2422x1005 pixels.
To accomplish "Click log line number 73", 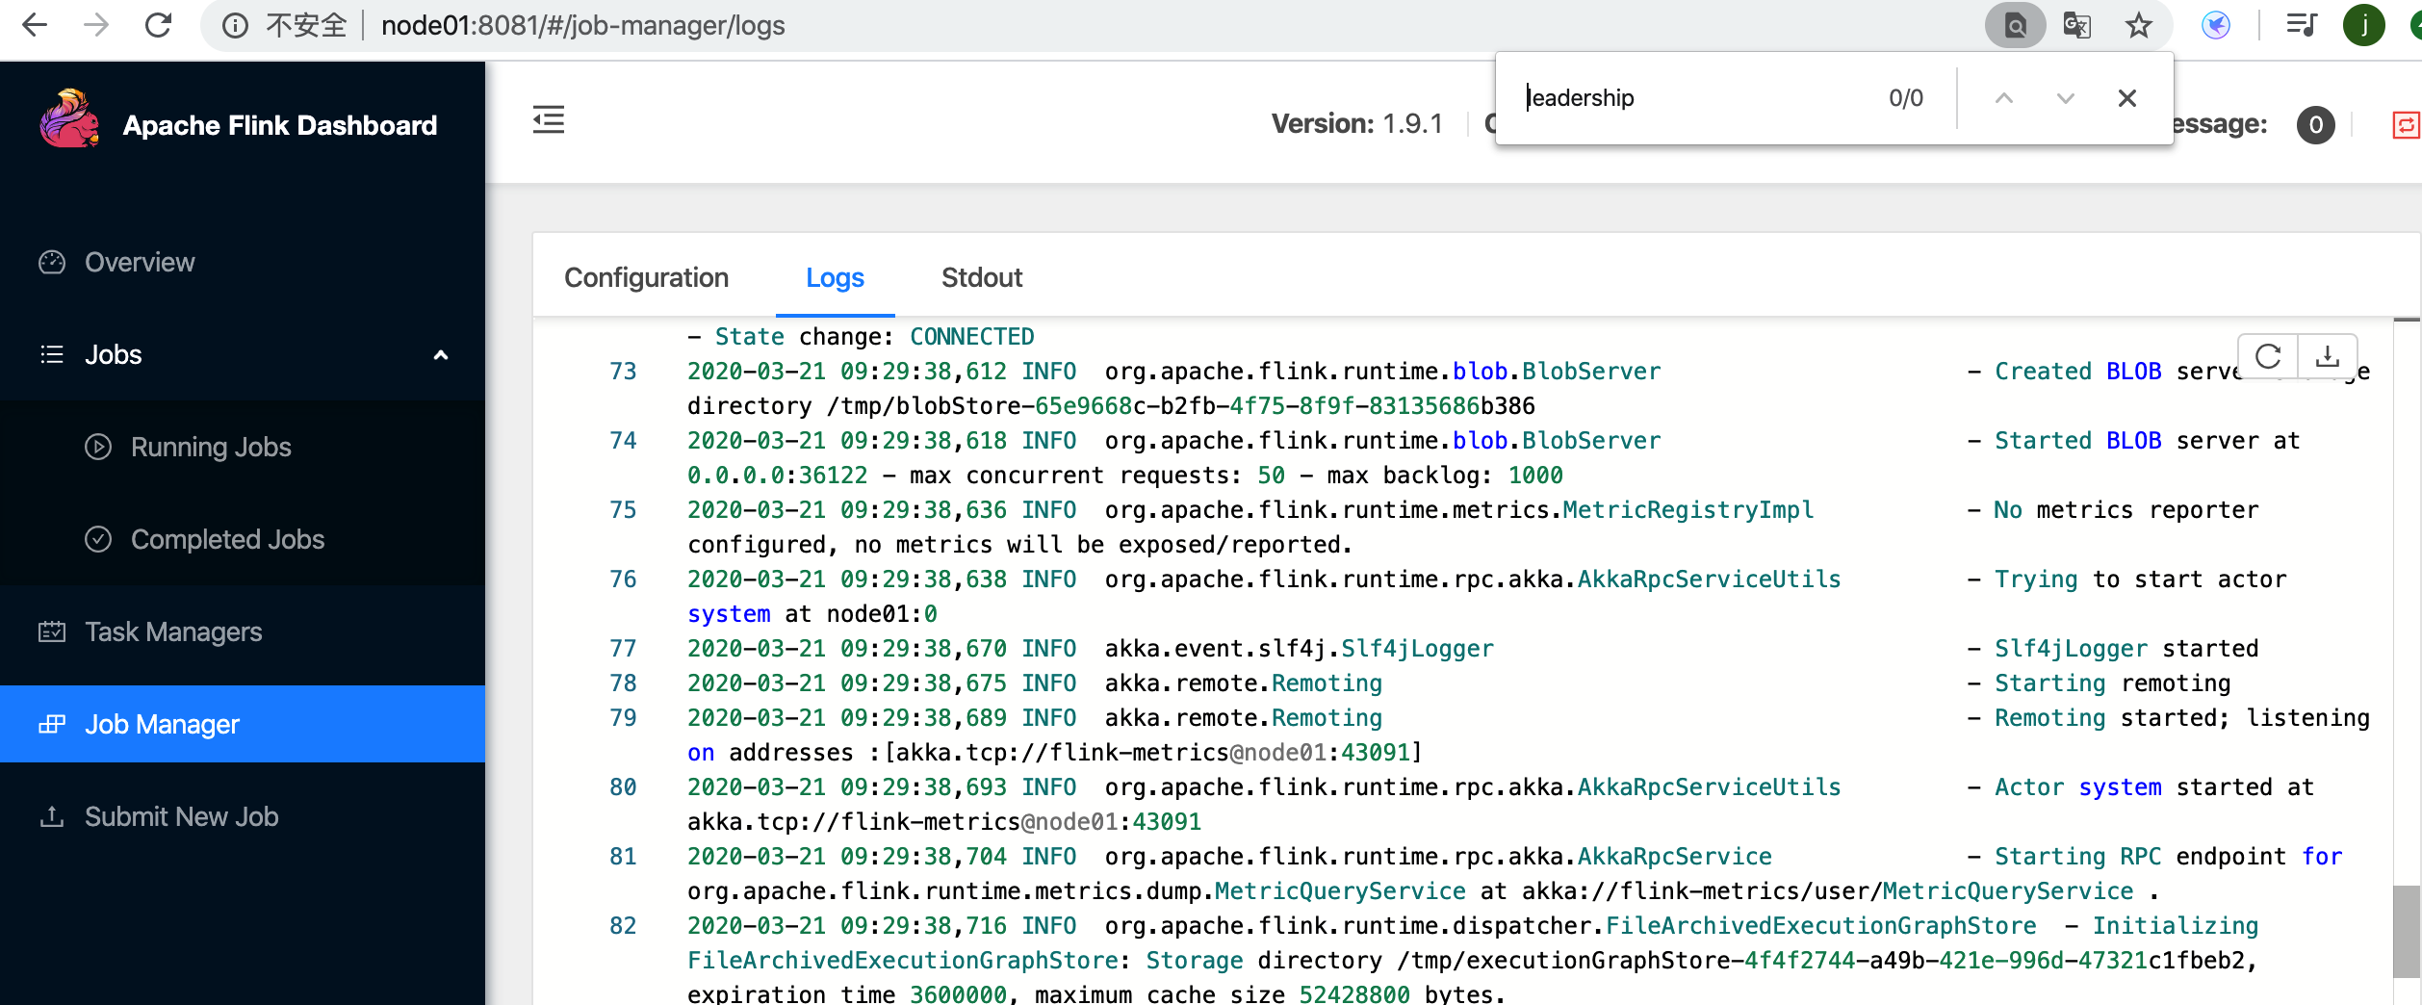I will coord(623,372).
